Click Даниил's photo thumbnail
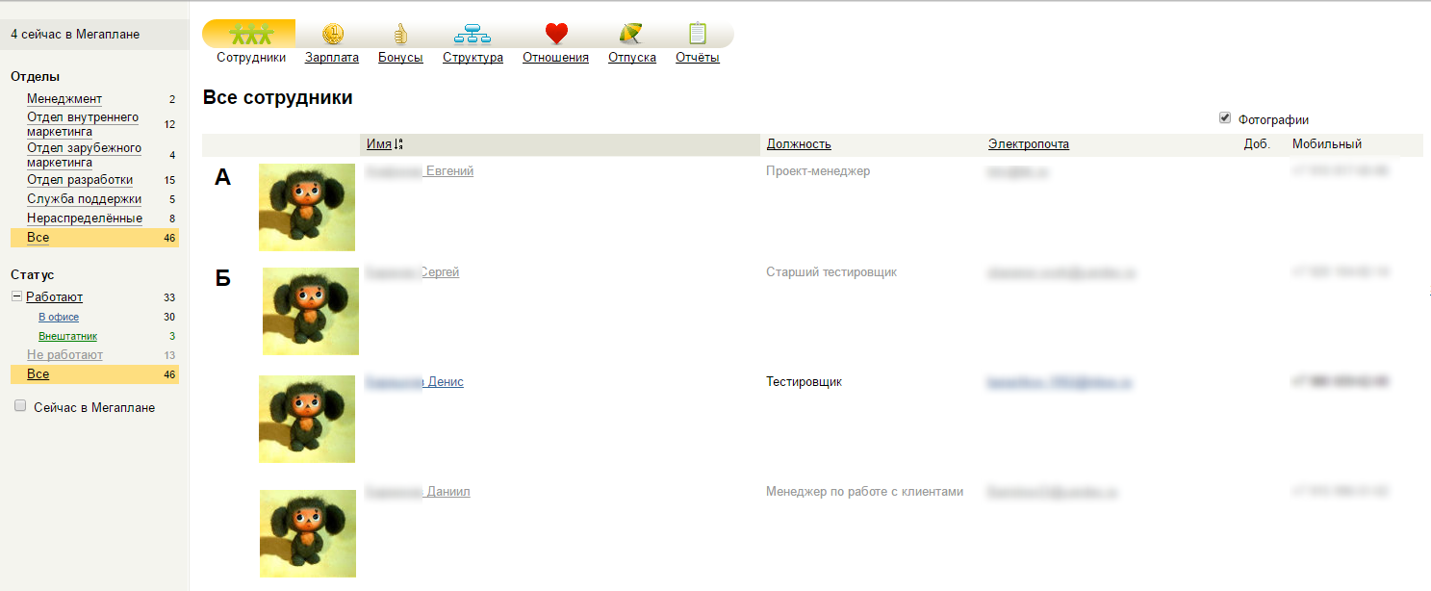Viewport: 1431px width, 591px height. point(308,533)
